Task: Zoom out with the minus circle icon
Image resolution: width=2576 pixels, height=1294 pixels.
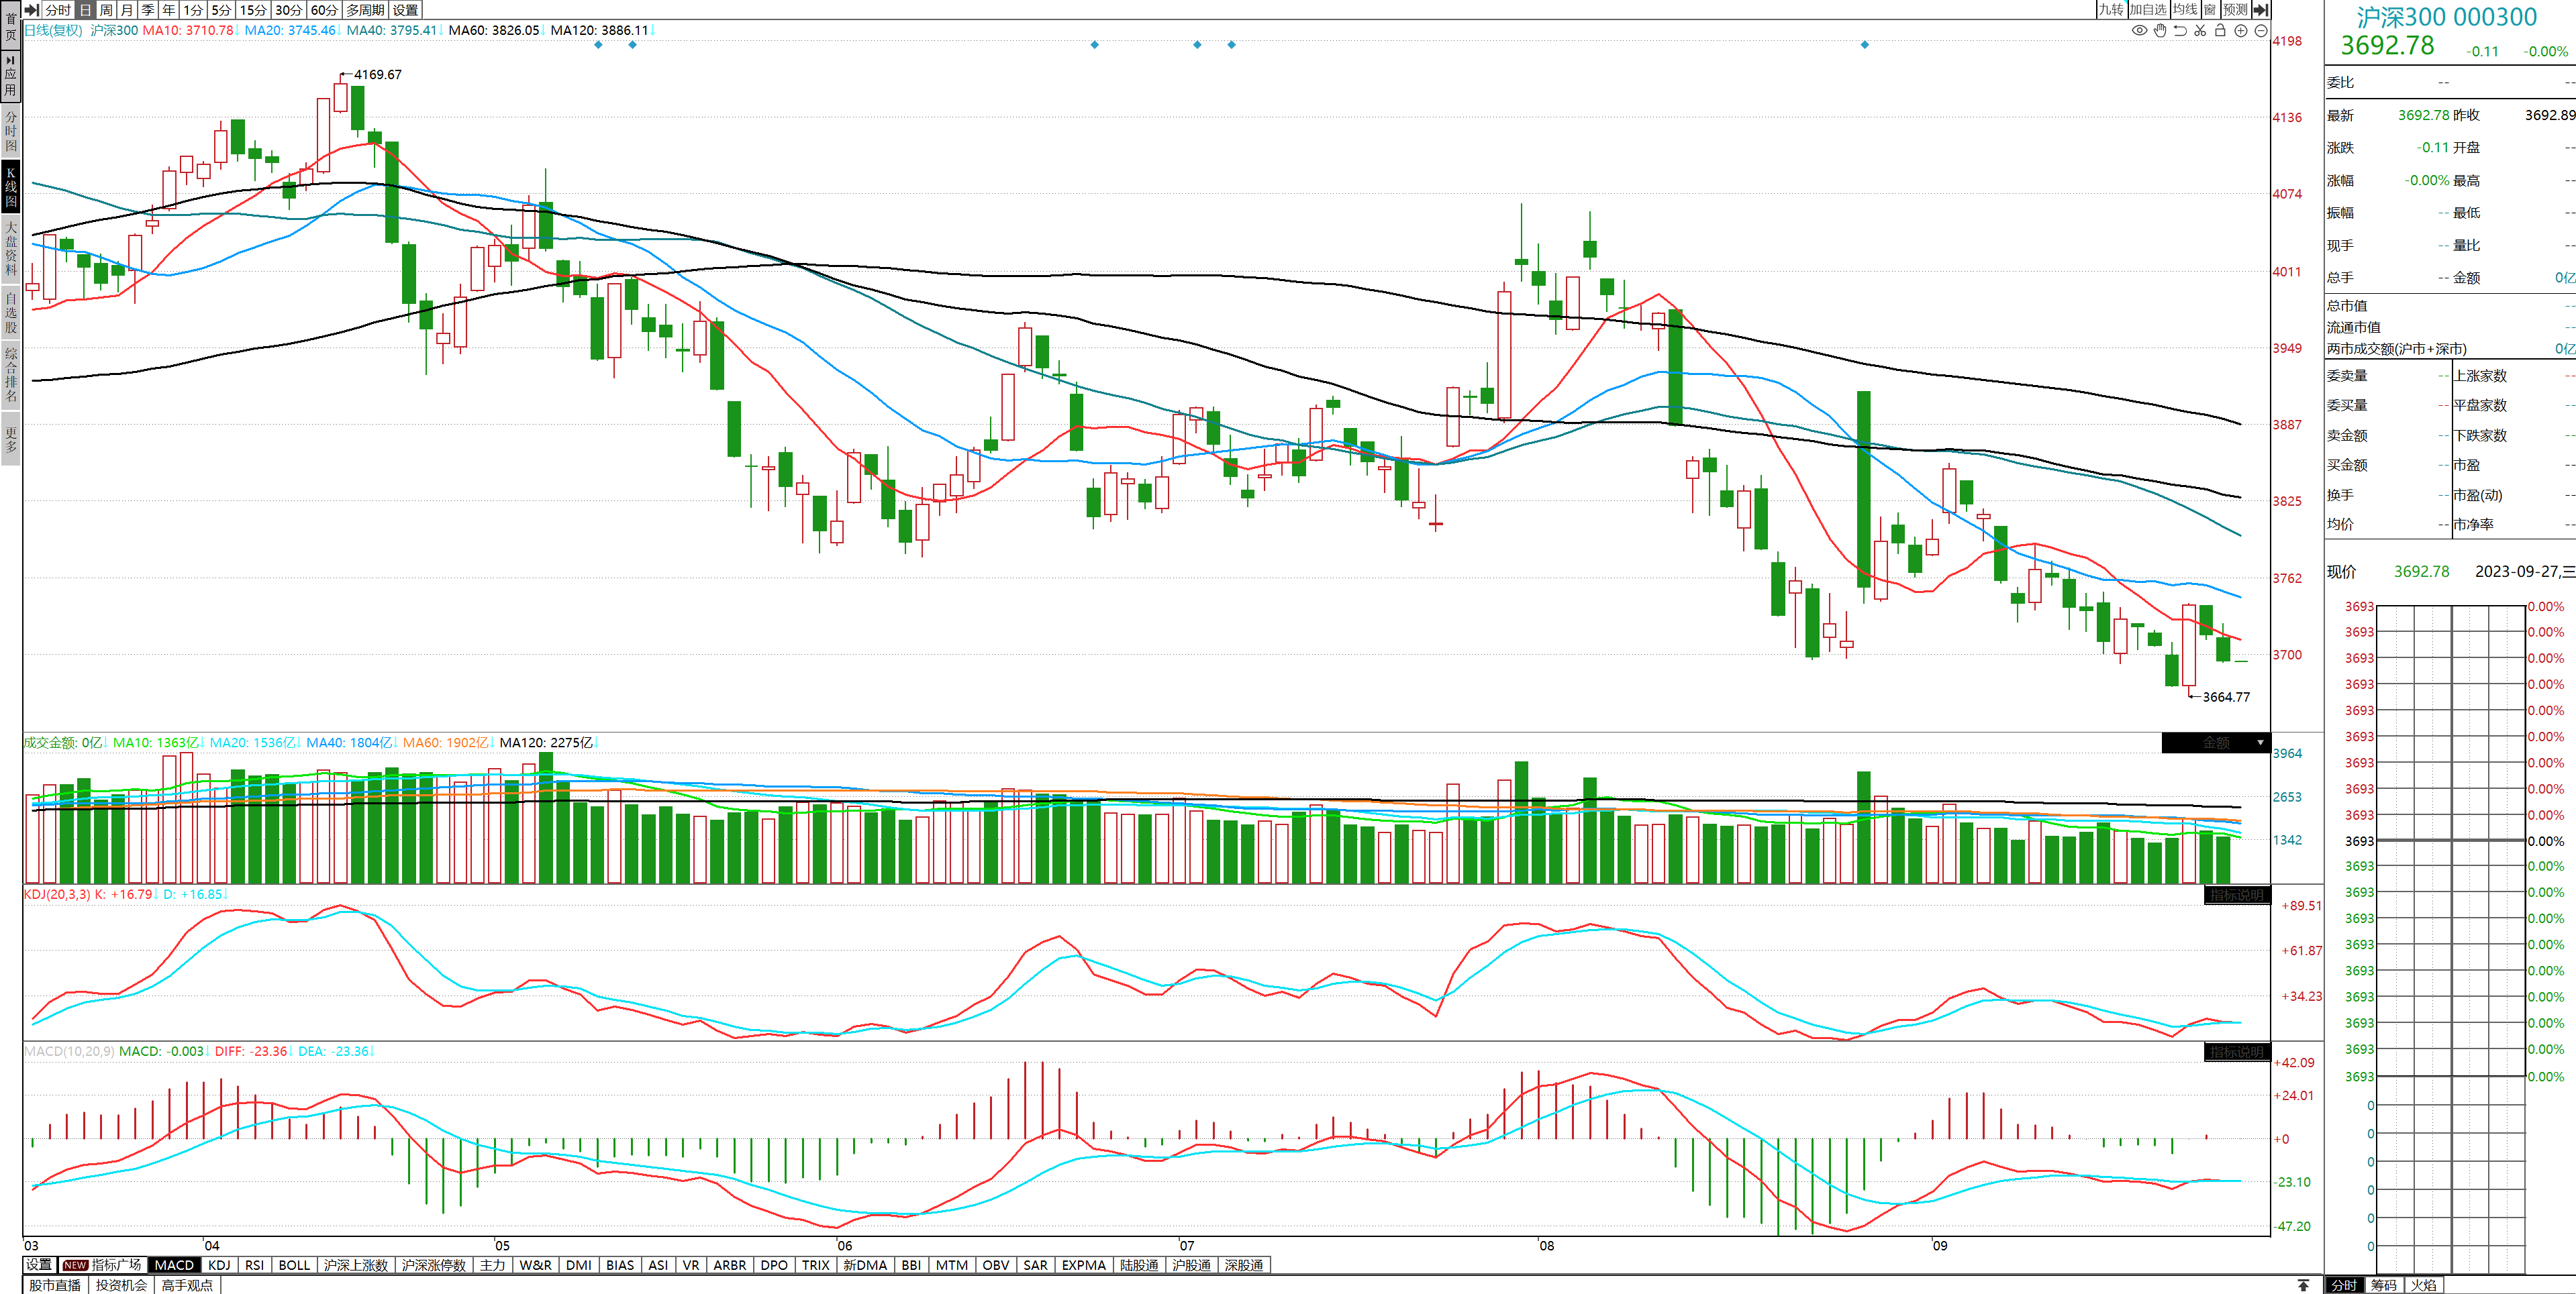Action: pyautogui.click(x=2261, y=31)
